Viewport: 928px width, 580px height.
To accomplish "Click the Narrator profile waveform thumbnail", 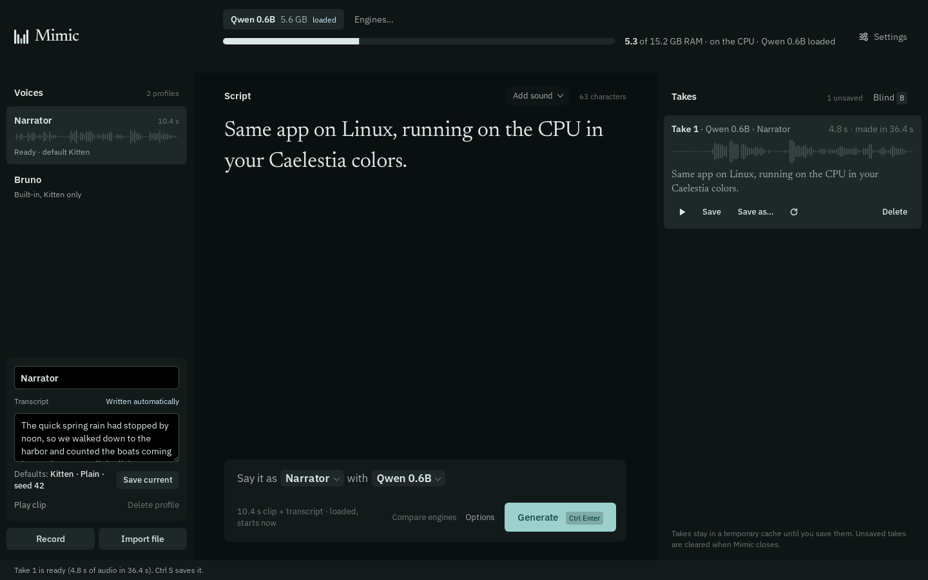I will (x=97, y=137).
